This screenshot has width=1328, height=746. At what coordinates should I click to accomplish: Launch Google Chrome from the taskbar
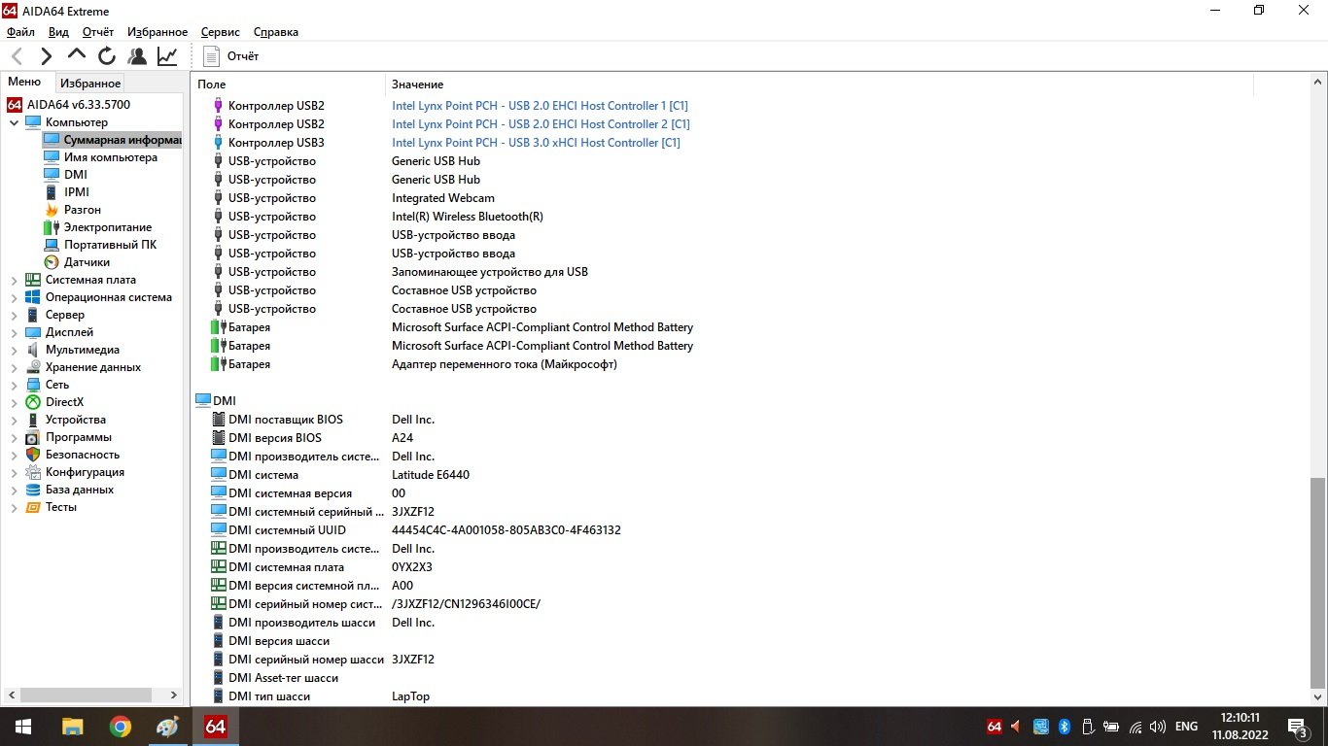(x=120, y=727)
